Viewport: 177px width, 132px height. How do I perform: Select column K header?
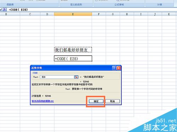click(169, 14)
